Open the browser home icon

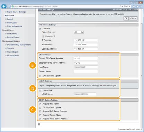click(x=134, y=6)
